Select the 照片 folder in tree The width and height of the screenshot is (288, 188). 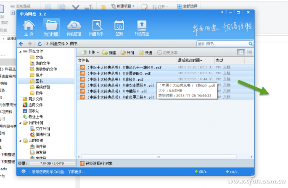pos(36,75)
